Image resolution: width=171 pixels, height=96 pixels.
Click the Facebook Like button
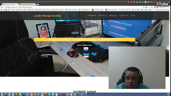click(86, 50)
